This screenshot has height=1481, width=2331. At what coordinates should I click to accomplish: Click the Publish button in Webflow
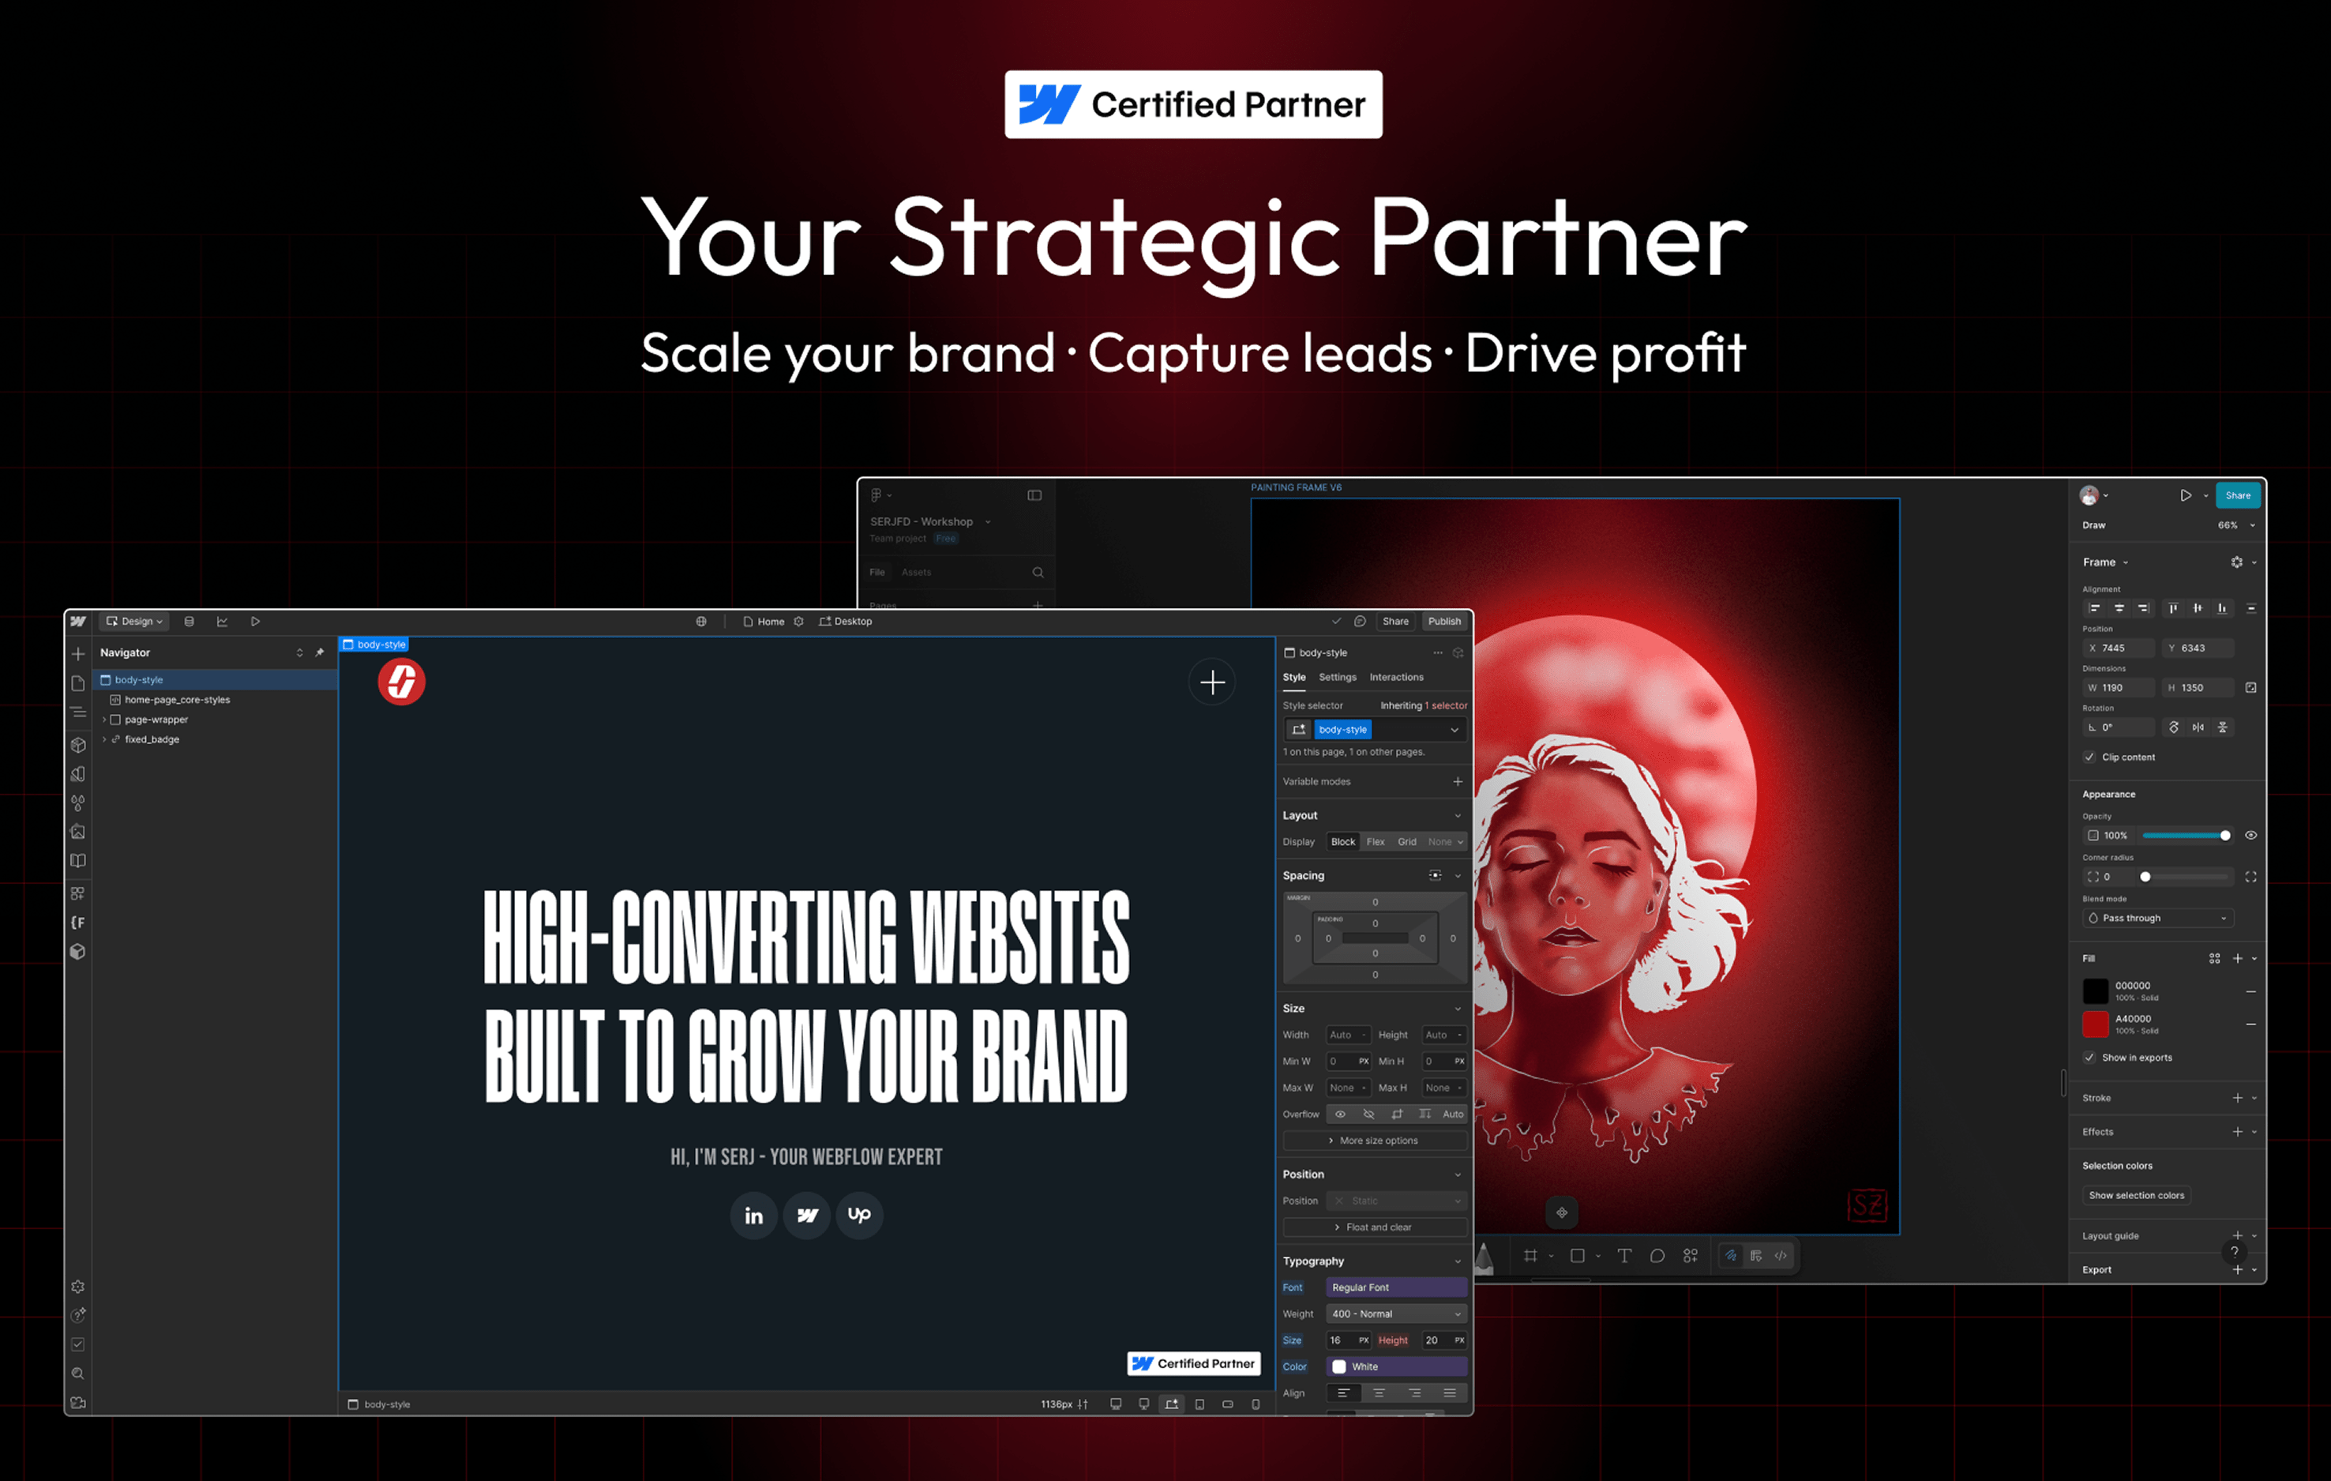[1444, 621]
